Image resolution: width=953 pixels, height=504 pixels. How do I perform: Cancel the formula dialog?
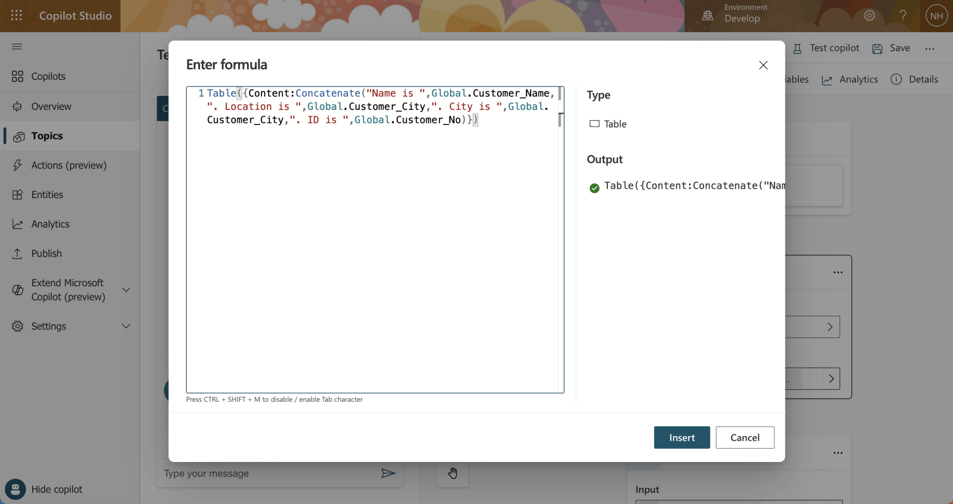point(745,438)
